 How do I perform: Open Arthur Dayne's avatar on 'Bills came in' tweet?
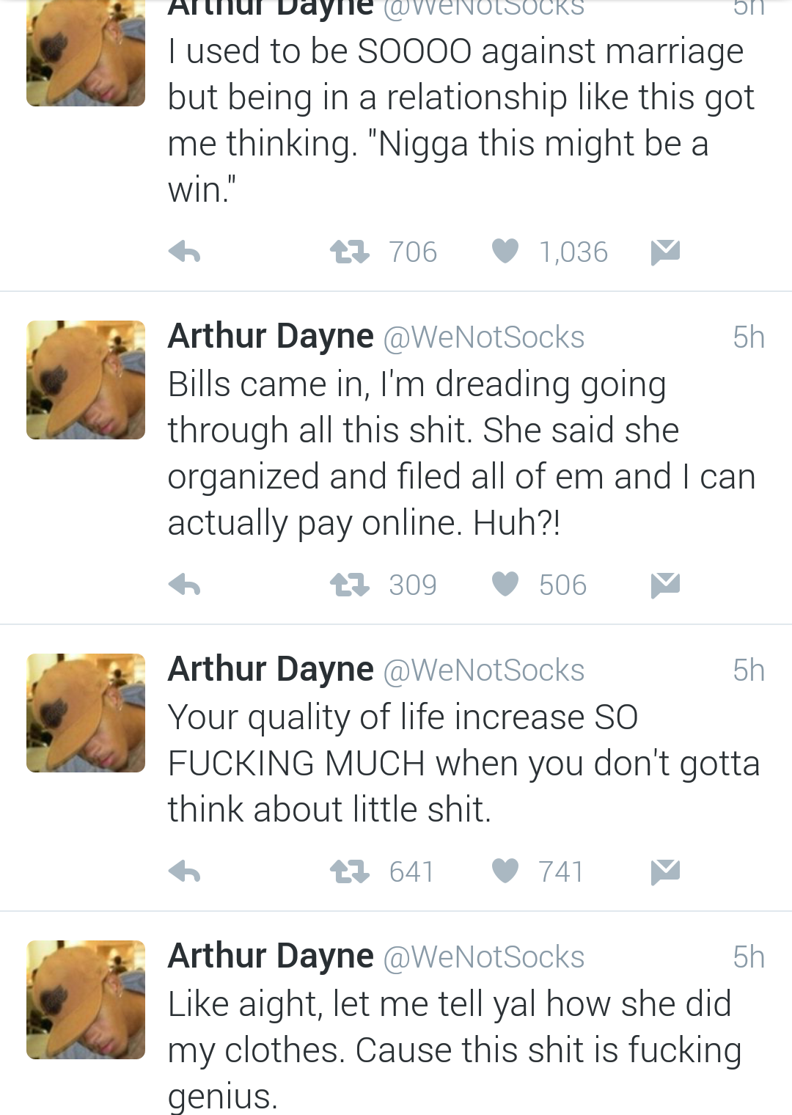click(86, 380)
